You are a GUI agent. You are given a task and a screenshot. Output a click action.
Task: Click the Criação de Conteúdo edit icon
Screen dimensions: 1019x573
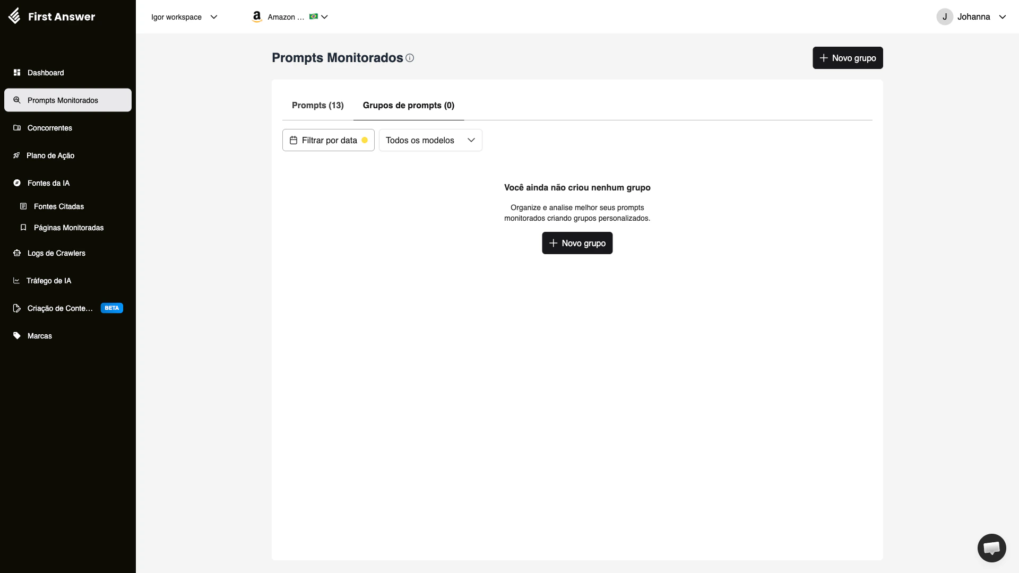(x=17, y=308)
